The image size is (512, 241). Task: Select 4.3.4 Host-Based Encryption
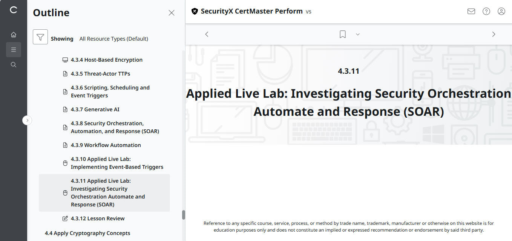coord(107,59)
